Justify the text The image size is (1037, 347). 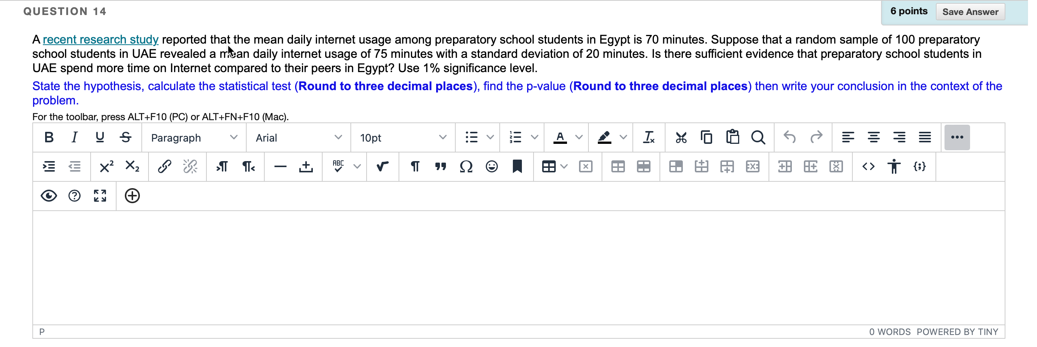point(925,137)
